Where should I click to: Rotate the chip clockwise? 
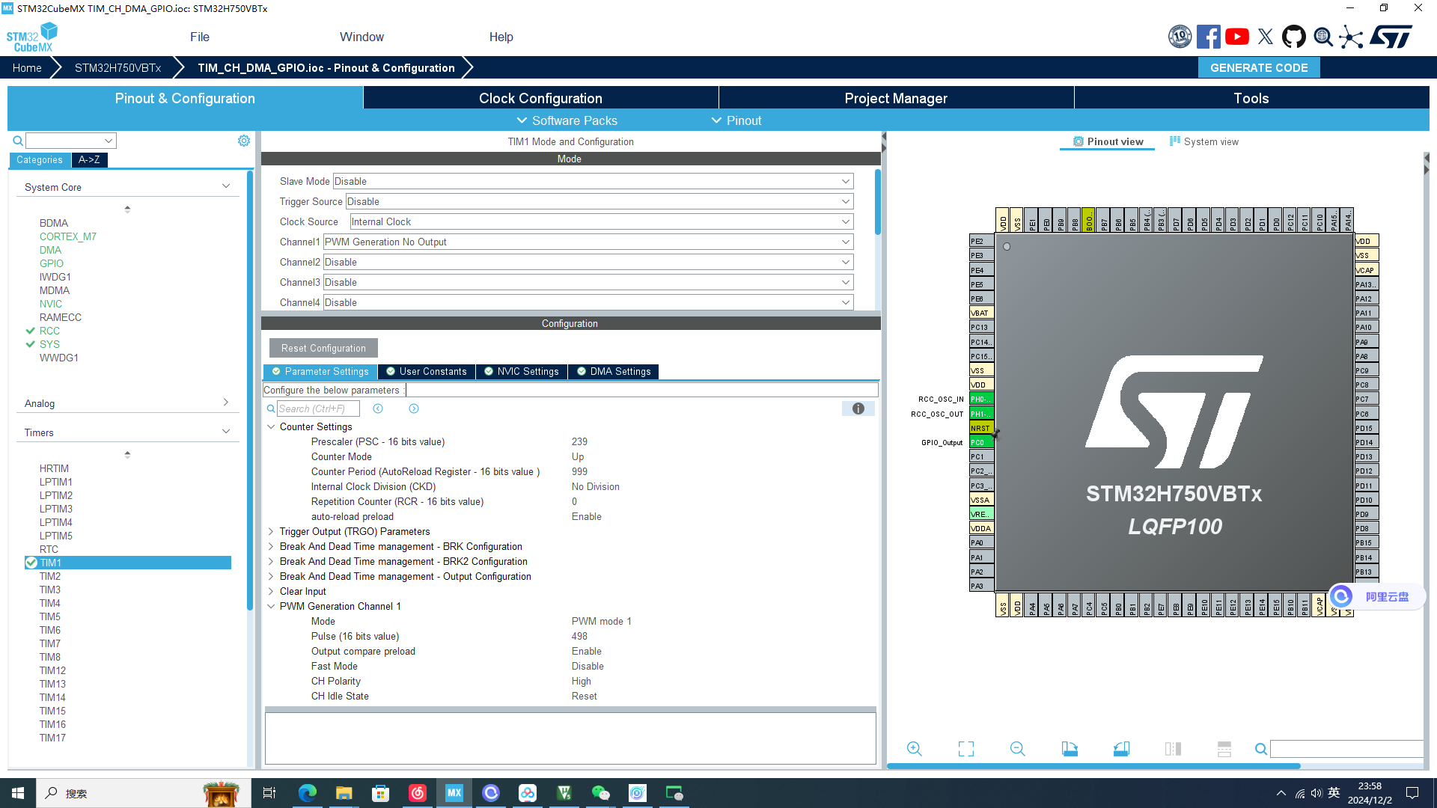(1070, 749)
